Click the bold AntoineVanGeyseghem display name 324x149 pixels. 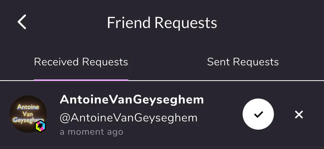[132, 100]
